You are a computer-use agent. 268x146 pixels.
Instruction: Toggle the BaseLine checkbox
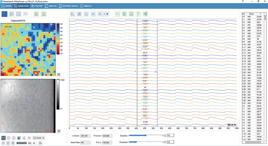(165, 135)
